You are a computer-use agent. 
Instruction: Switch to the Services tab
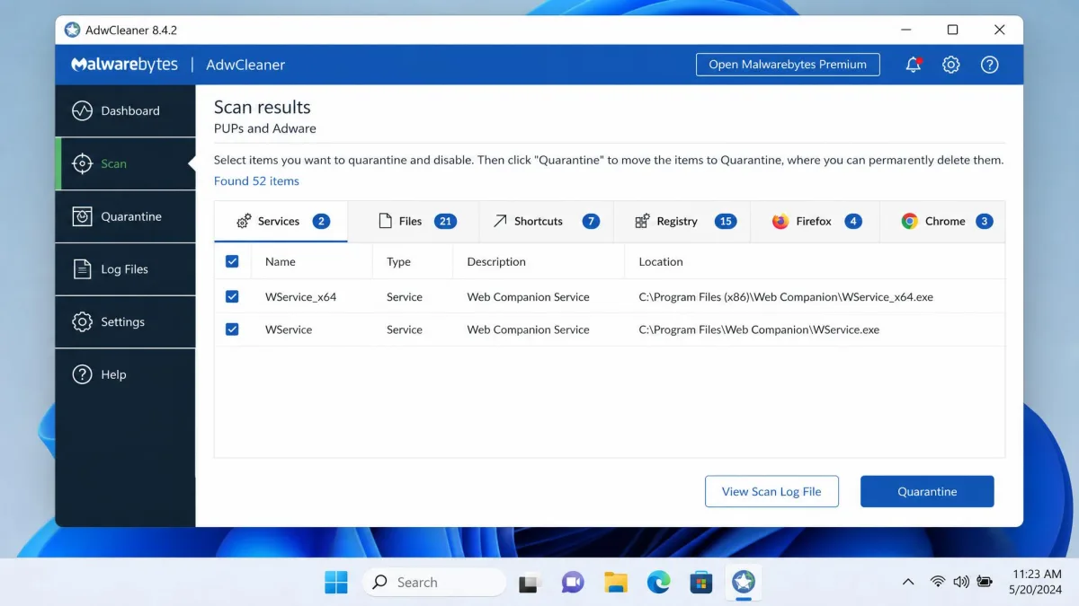point(281,221)
